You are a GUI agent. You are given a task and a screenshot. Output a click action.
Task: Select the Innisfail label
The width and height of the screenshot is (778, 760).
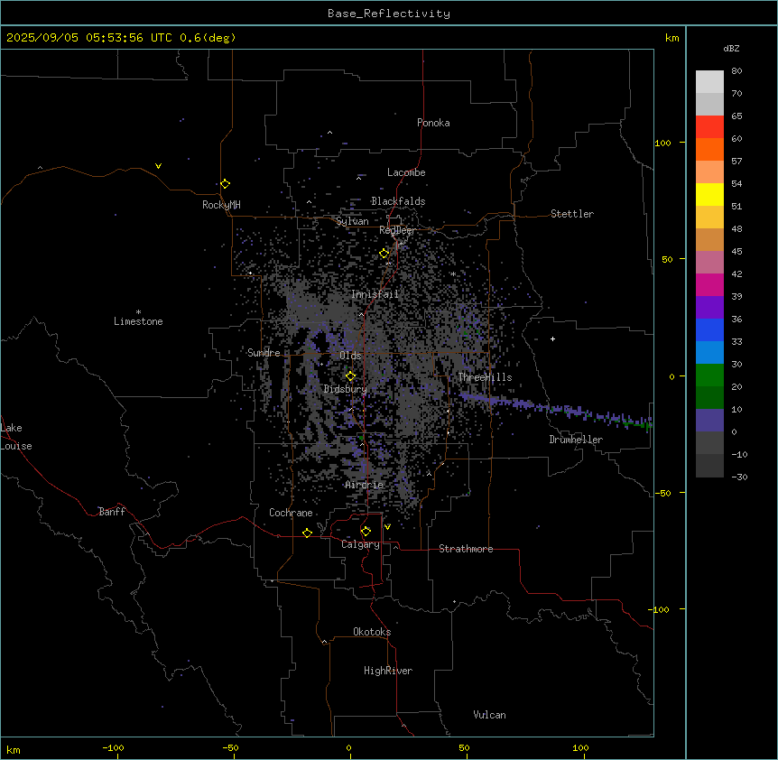375,294
